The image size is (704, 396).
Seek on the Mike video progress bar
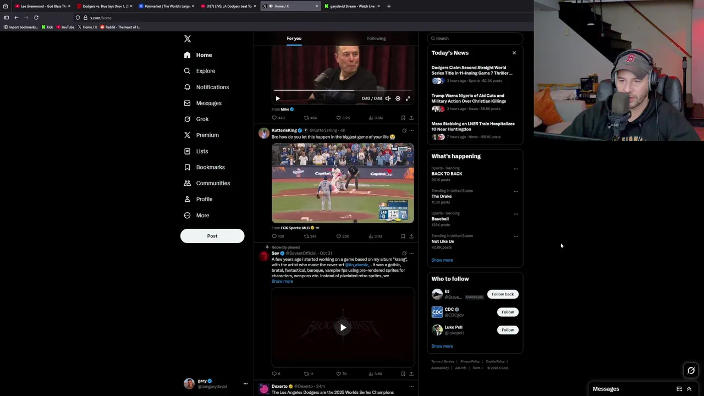[343, 90]
